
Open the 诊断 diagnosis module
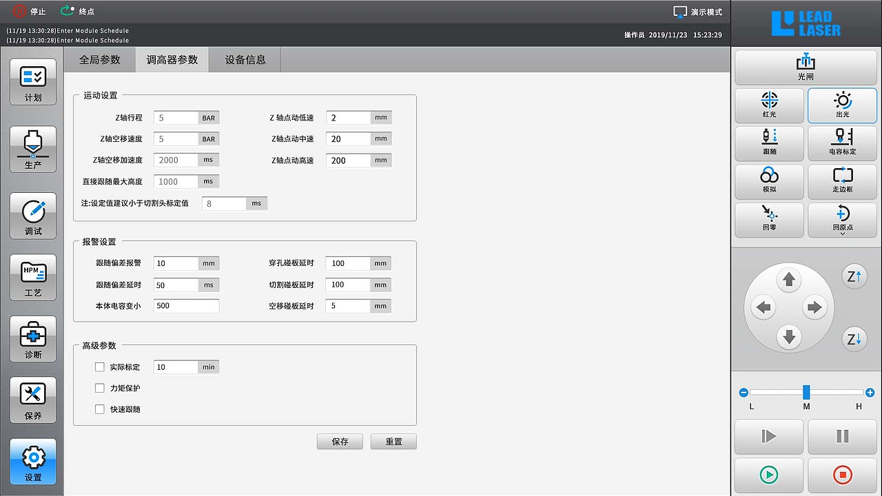(x=33, y=339)
